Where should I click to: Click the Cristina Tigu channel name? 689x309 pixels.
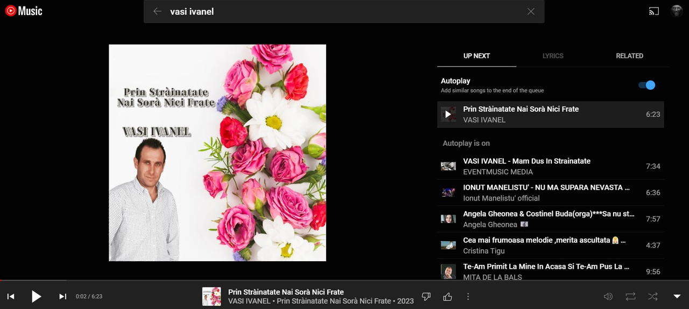pyautogui.click(x=484, y=251)
